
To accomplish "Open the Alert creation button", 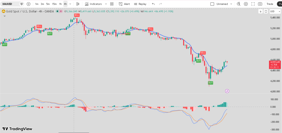I will pyautogui.click(x=124, y=4).
